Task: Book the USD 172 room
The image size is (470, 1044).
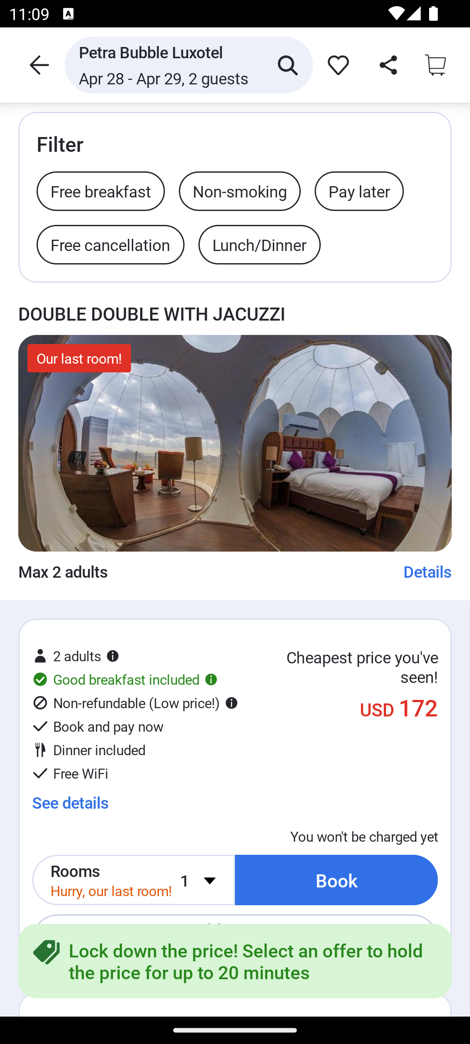Action: [x=336, y=880]
